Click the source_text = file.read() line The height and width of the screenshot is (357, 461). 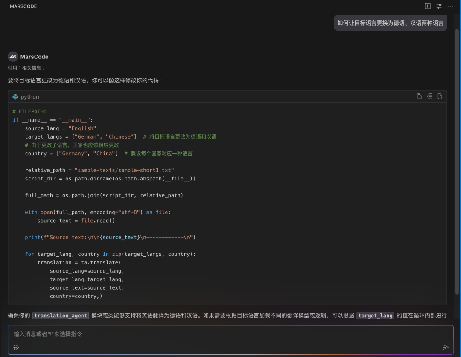(76, 221)
